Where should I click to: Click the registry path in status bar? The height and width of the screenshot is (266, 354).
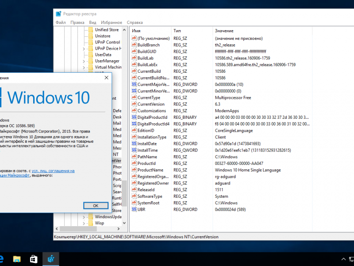136,237
